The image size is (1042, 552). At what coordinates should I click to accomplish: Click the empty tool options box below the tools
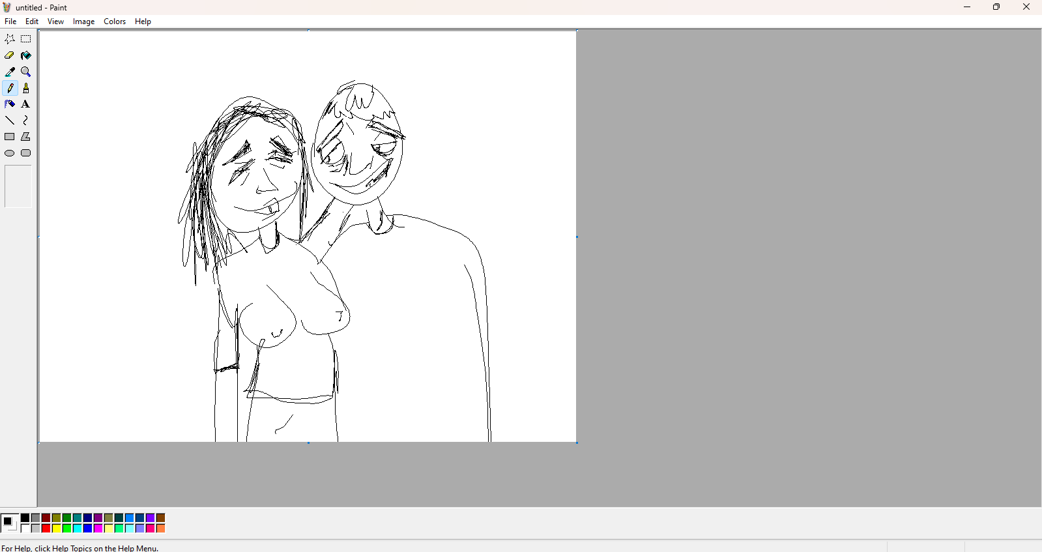[x=18, y=186]
